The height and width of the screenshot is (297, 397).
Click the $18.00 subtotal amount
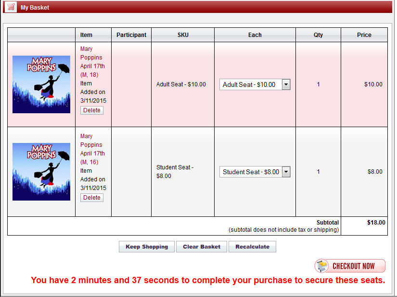376,223
